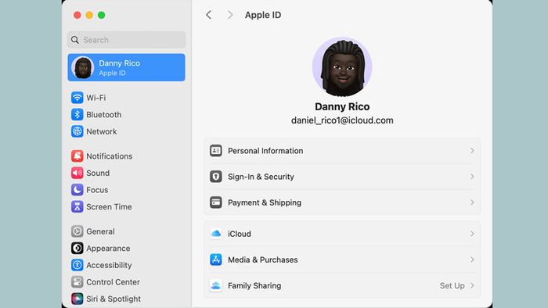This screenshot has width=548, height=308.
Task: Expand Personal Information row chevron
Action: [x=472, y=151]
